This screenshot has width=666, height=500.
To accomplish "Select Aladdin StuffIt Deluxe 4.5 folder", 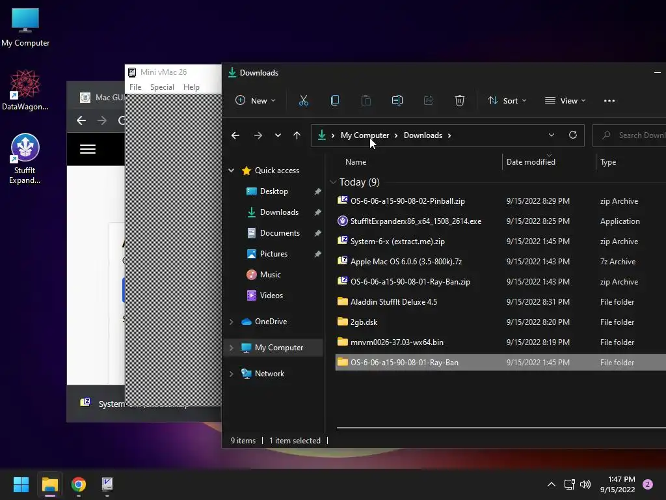I will pyautogui.click(x=393, y=302).
